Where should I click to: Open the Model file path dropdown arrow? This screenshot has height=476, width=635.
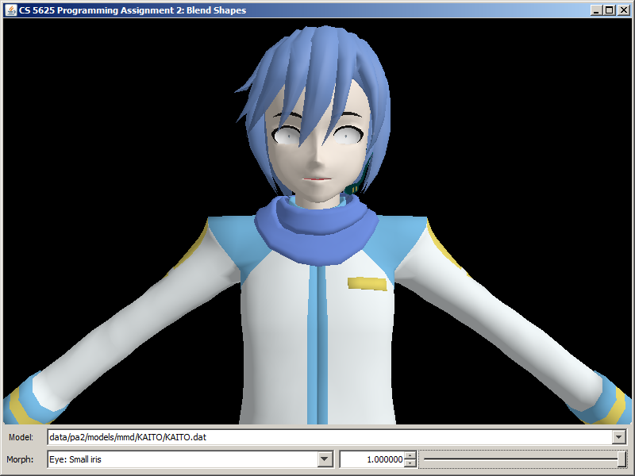coord(619,437)
